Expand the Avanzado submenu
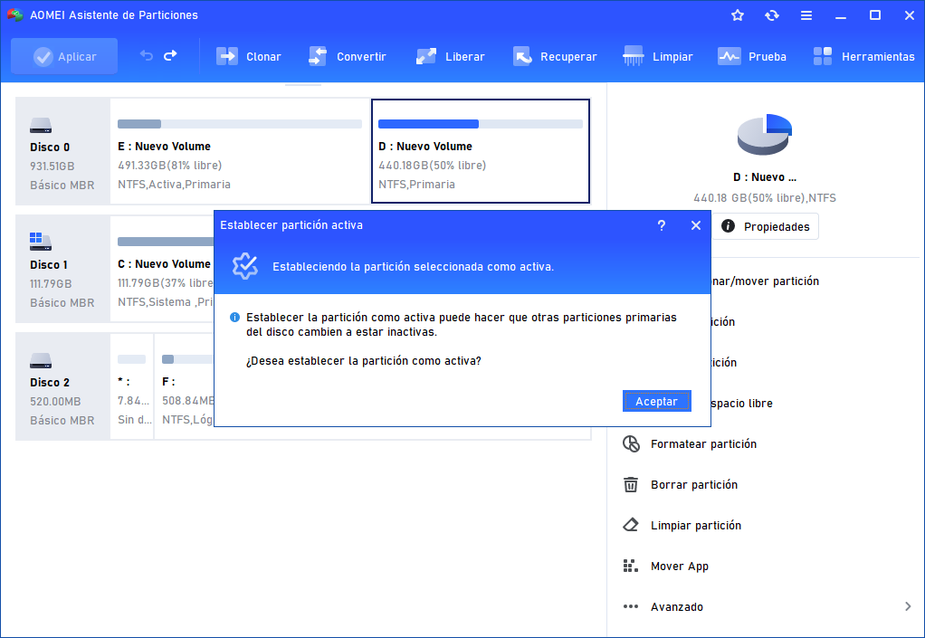 point(766,606)
